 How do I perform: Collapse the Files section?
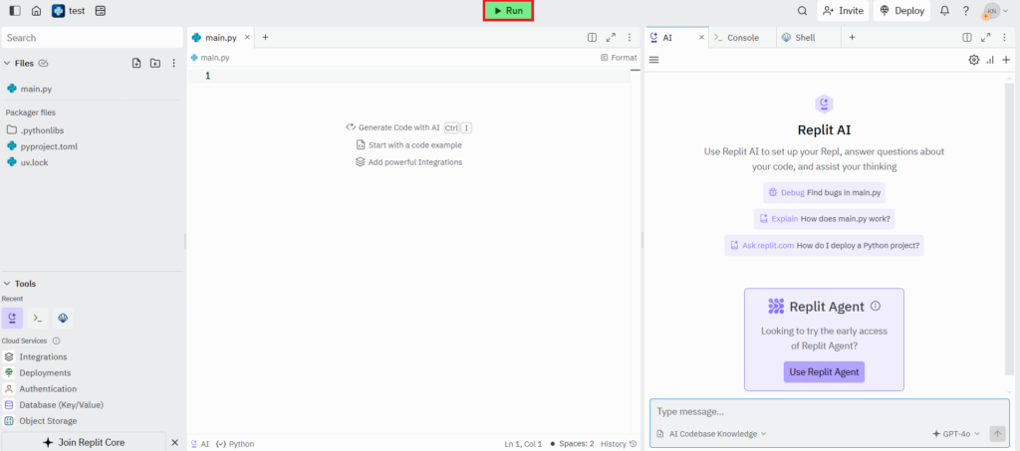pyautogui.click(x=7, y=64)
